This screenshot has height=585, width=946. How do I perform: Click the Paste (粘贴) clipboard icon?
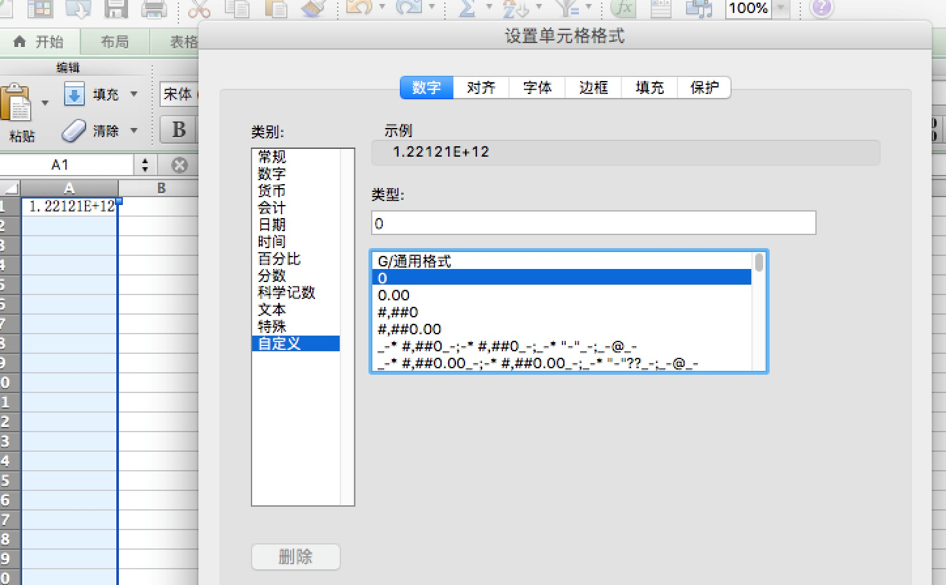coord(17,104)
